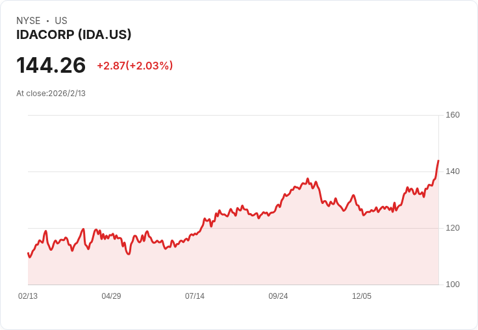Click the At close date text

51,94
